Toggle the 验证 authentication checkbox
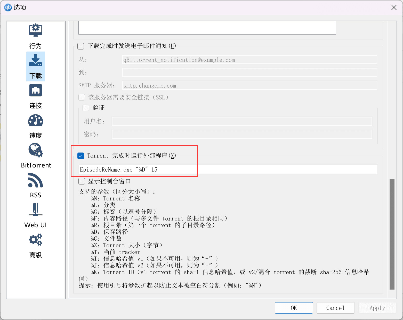The height and width of the screenshot is (320, 403). (86, 108)
